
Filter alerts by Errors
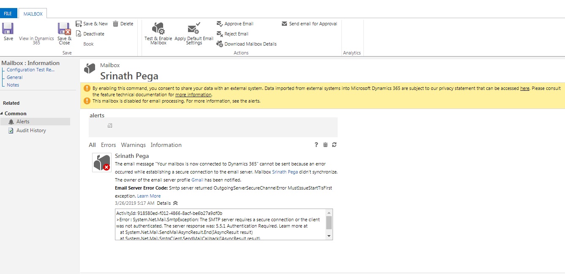coord(108,145)
